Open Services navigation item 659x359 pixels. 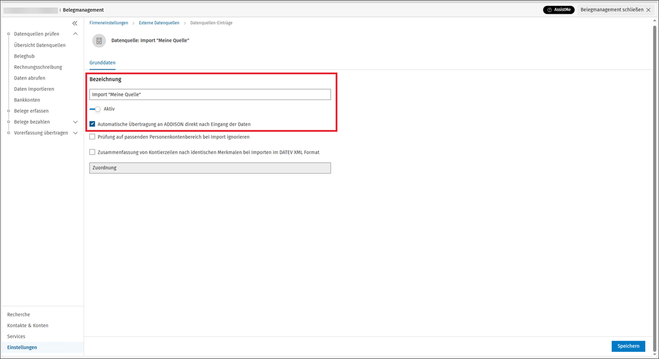click(x=16, y=336)
